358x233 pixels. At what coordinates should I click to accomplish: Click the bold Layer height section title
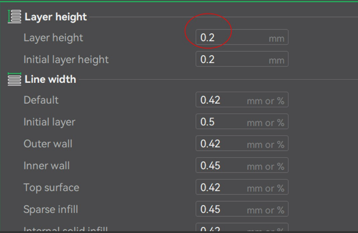point(56,17)
